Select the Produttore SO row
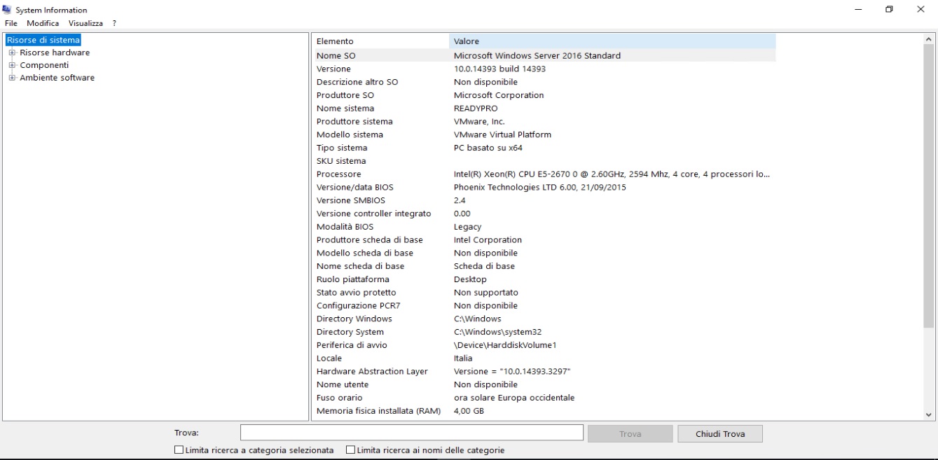This screenshot has width=938, height=460. pos(544,95)
